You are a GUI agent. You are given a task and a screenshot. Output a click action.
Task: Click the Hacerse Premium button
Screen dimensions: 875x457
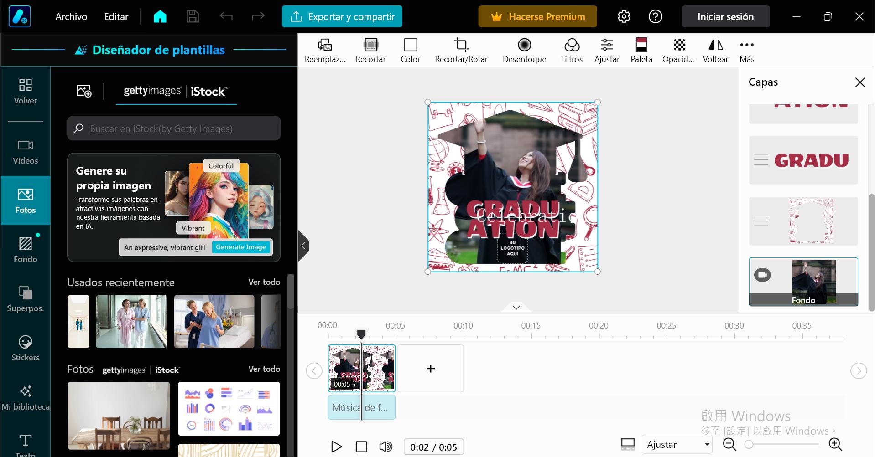[537, 17]
